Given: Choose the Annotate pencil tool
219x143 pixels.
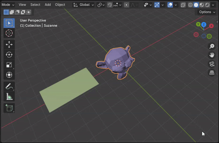Looking at the screenshot, I should [x=9, y=86].
